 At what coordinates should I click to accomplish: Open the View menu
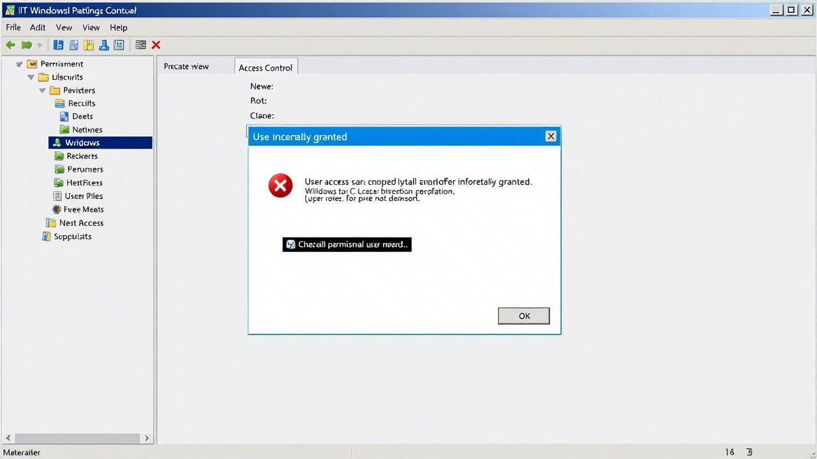[91, 27]
